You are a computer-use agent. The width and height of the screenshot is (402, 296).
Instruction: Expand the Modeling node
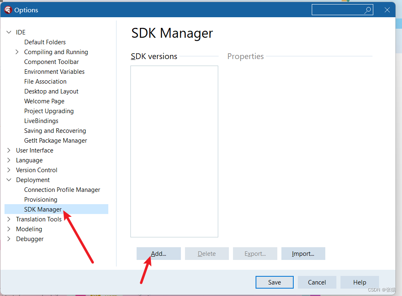click(x=9, y=229)
